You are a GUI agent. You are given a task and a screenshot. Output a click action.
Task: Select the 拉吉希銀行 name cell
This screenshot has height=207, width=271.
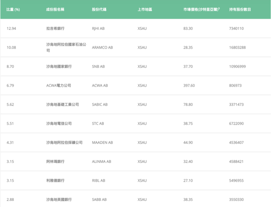tap(55, 29)
